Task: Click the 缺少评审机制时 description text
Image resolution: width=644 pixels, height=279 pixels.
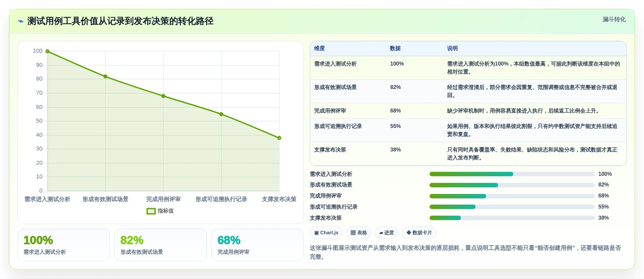Action: pyautogui.click(x=523, y=111)
